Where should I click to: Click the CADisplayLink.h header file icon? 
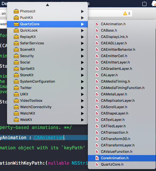[x=97, y=37]
